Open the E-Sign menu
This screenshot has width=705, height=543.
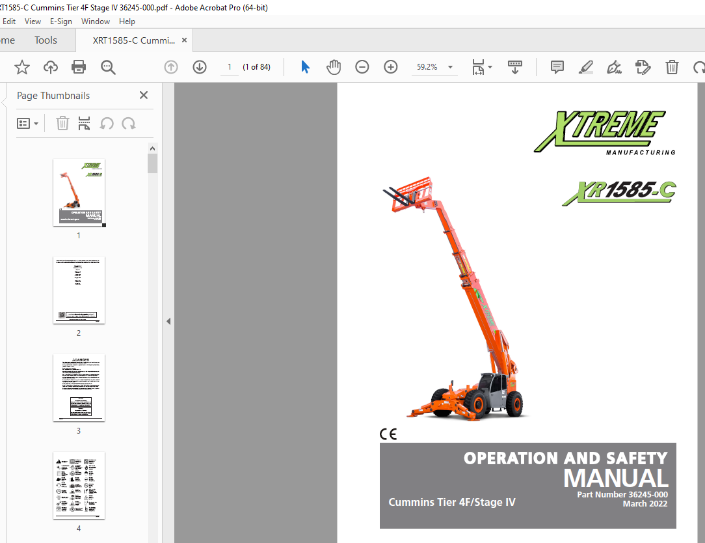(61, 21)
